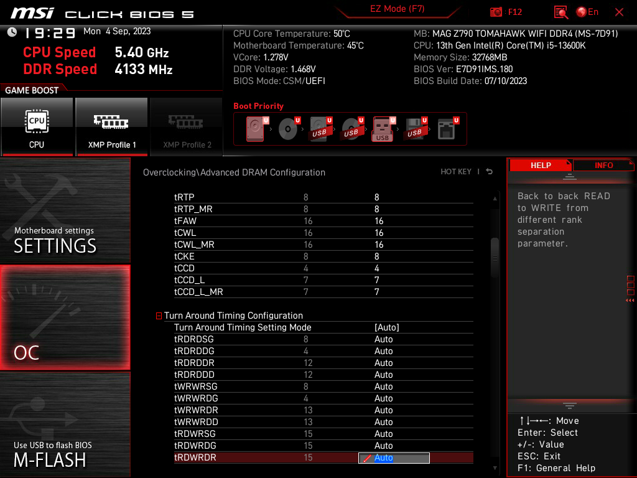
Task: Click the tFAW timing row
Action: coord(323,221)
